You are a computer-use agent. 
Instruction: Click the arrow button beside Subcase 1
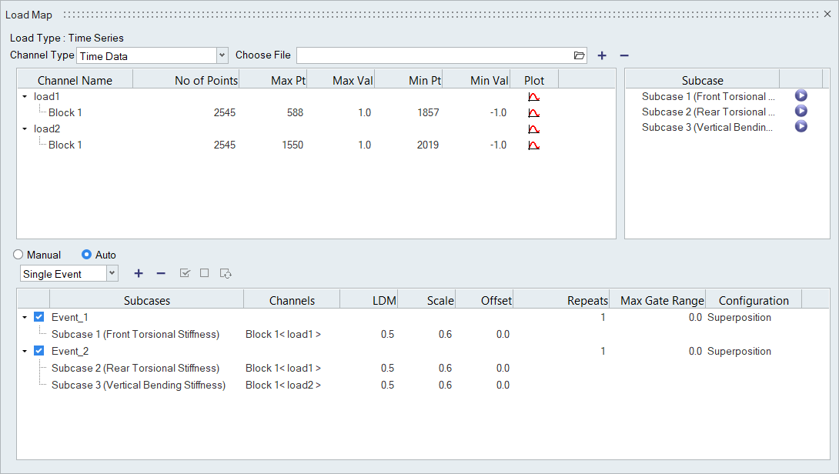801,96
